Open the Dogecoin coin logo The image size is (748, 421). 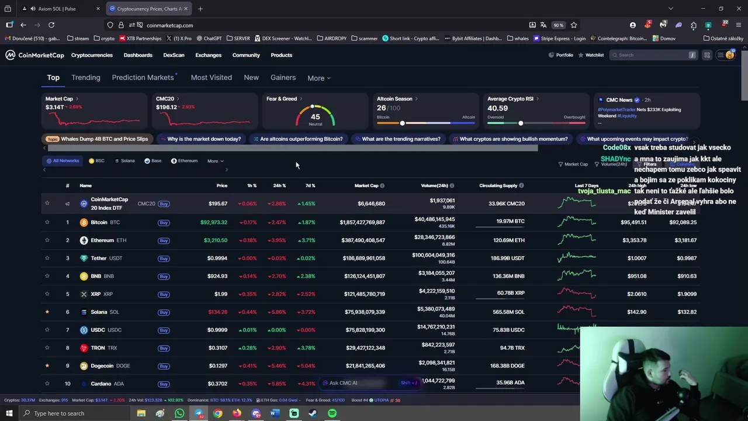[x=84, y=365]
